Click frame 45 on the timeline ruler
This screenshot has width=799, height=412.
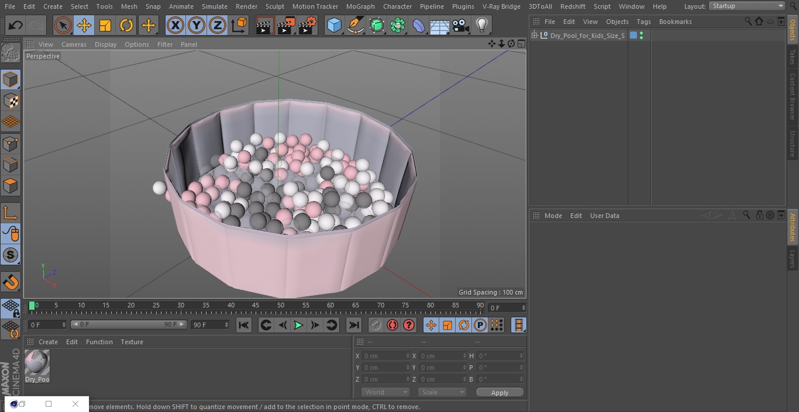pyautogui.click(x=256, y=306)
